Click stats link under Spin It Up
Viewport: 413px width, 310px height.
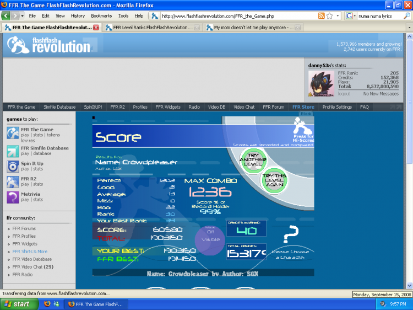point(38,169)
